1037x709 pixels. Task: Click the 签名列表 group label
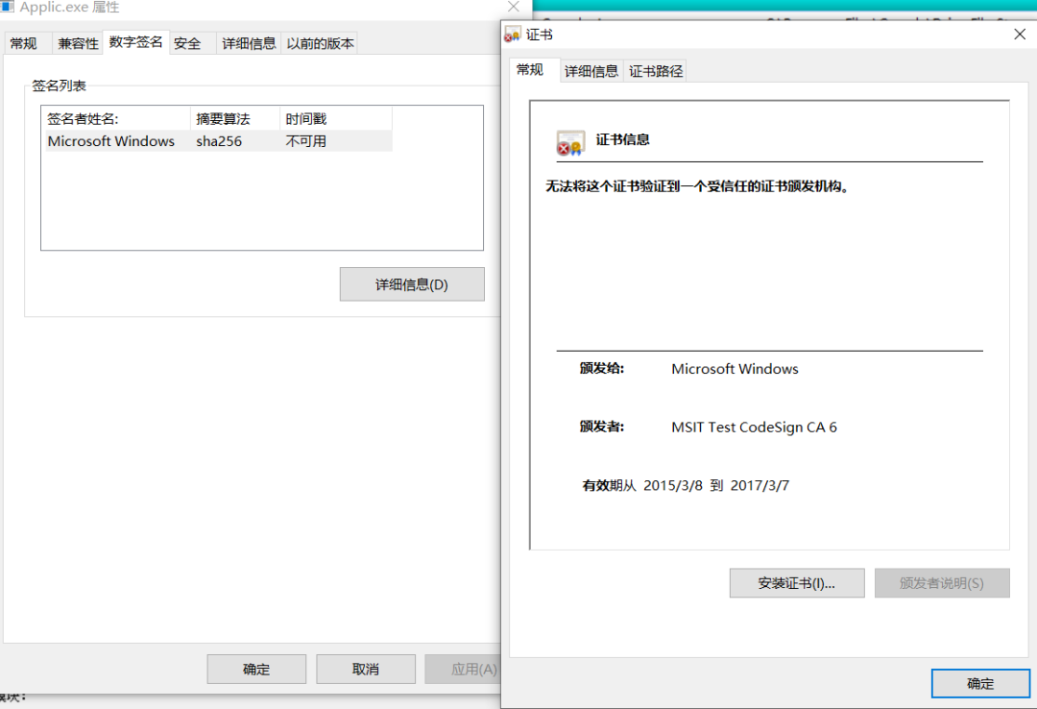(x=59, y=86)
